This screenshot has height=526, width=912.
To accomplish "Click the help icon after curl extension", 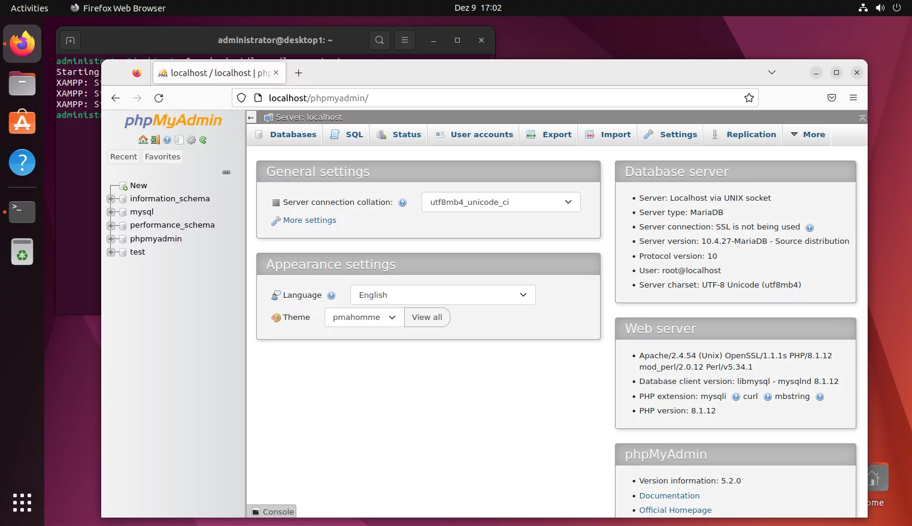I will (768, 397).
